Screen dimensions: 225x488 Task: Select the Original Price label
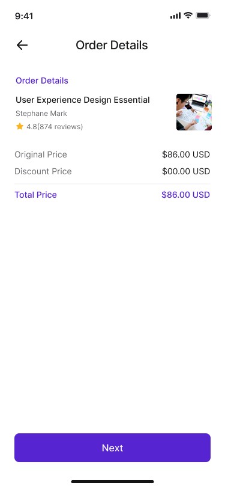click(x=41, y=154)
